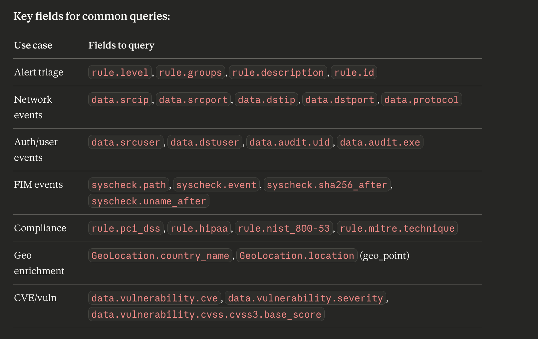The width and height of the screenshot is (538, 339).
Task: Click the rule.id chip
Action: click(x=354, y=72)
